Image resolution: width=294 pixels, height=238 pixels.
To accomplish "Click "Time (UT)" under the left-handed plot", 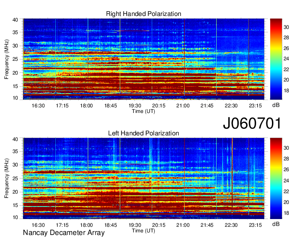I will 144,231.
